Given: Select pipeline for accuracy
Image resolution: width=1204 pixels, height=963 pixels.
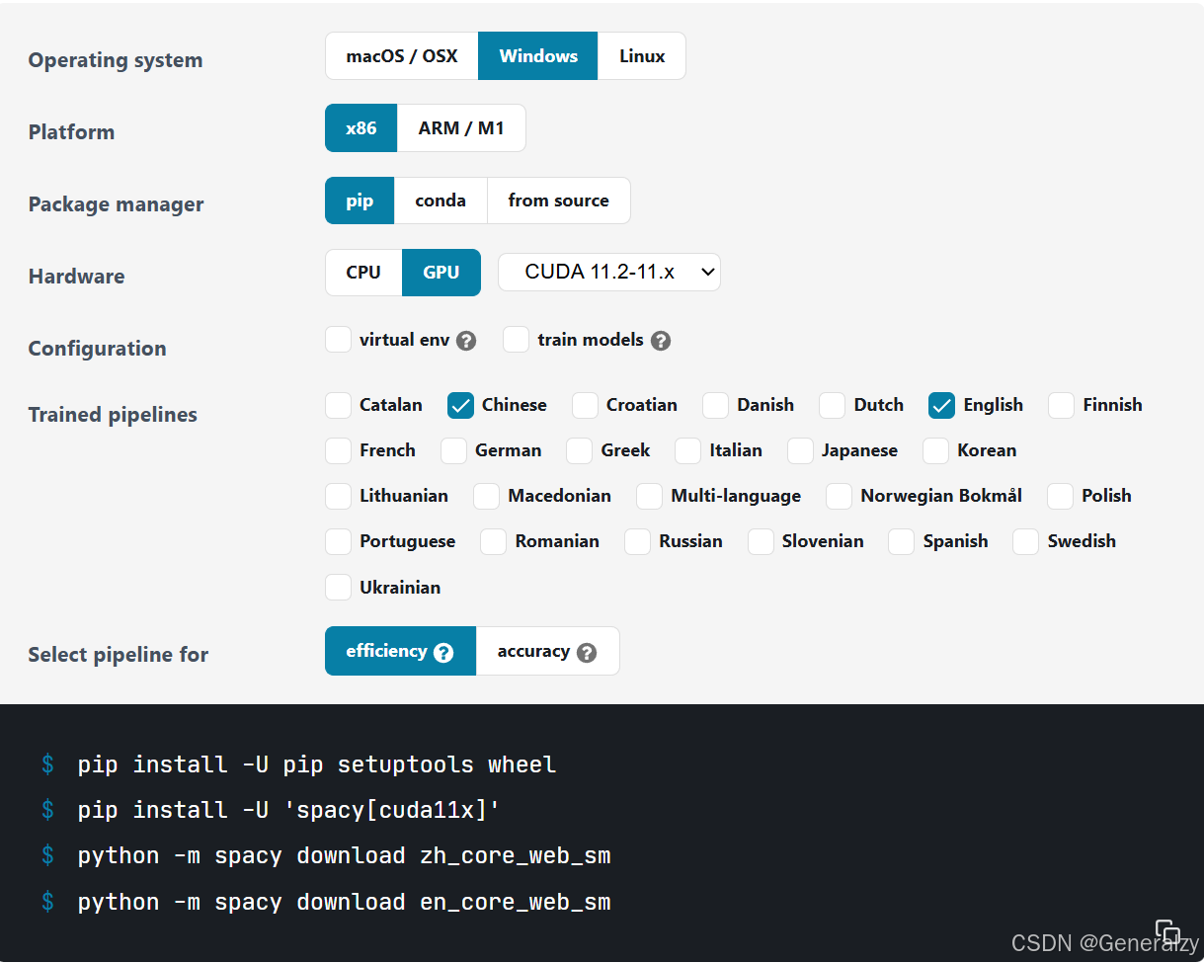Looking at the screenshot, I should pos(547,651).
